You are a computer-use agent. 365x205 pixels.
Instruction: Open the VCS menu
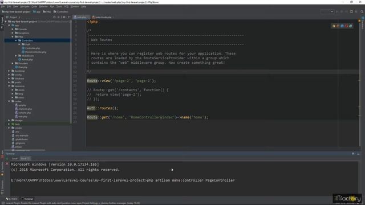click(66, 7)
